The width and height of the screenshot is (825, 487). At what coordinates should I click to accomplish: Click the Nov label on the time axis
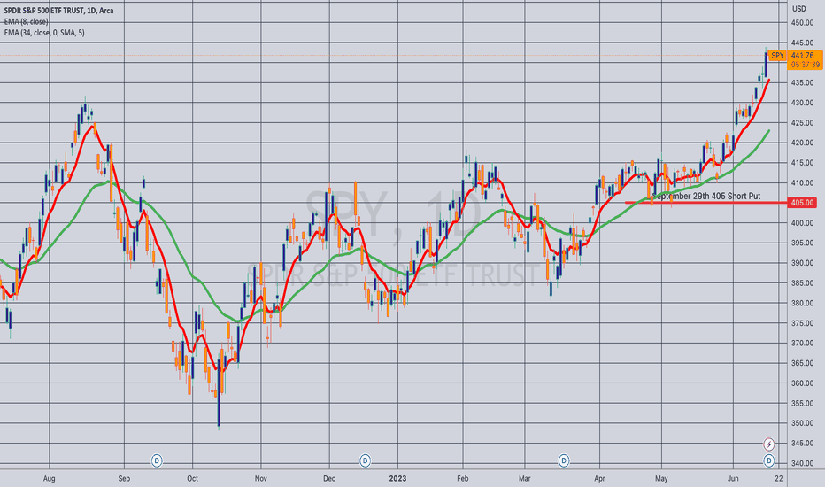[x=261, y=478]
